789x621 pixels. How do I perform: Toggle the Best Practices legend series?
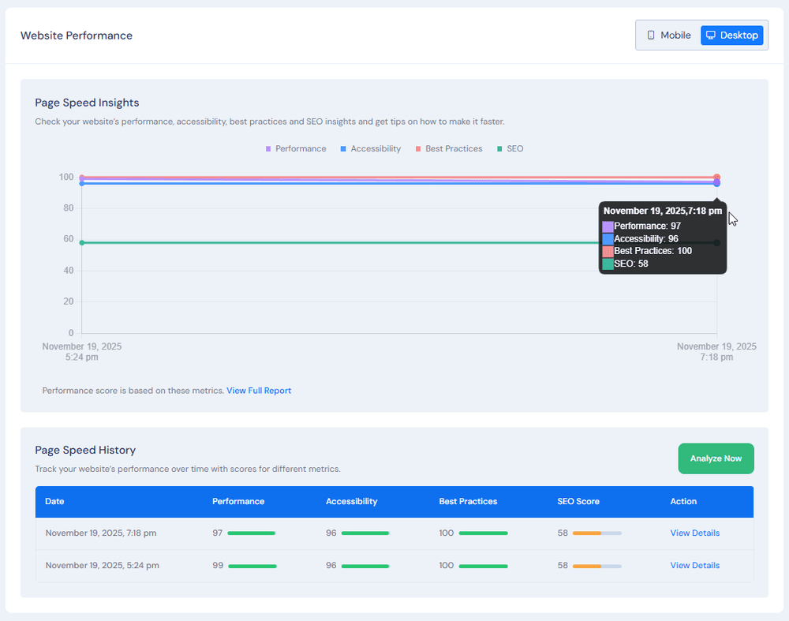(449, 148)
